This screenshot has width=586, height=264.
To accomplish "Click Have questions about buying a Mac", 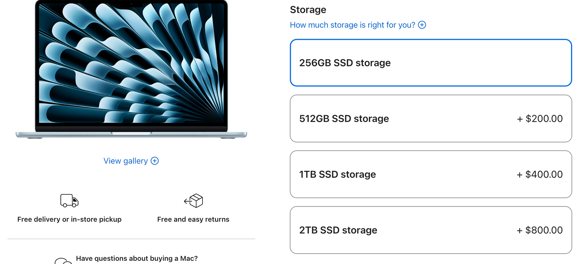I will tap(137, 258).
